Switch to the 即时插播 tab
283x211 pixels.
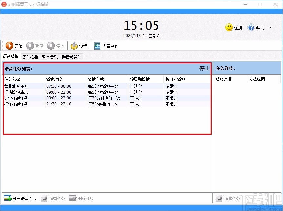point(30,57)
